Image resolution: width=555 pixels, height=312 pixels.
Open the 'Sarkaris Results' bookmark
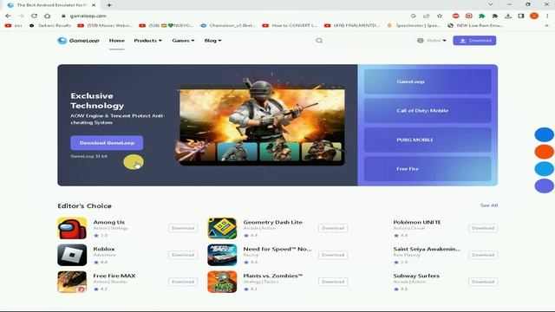[x=50, y=25]
